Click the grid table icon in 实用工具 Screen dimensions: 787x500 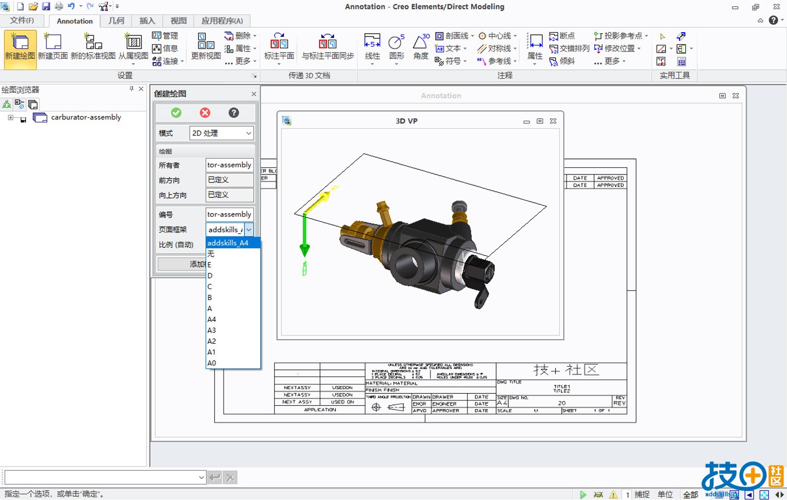tap(681, 61)
